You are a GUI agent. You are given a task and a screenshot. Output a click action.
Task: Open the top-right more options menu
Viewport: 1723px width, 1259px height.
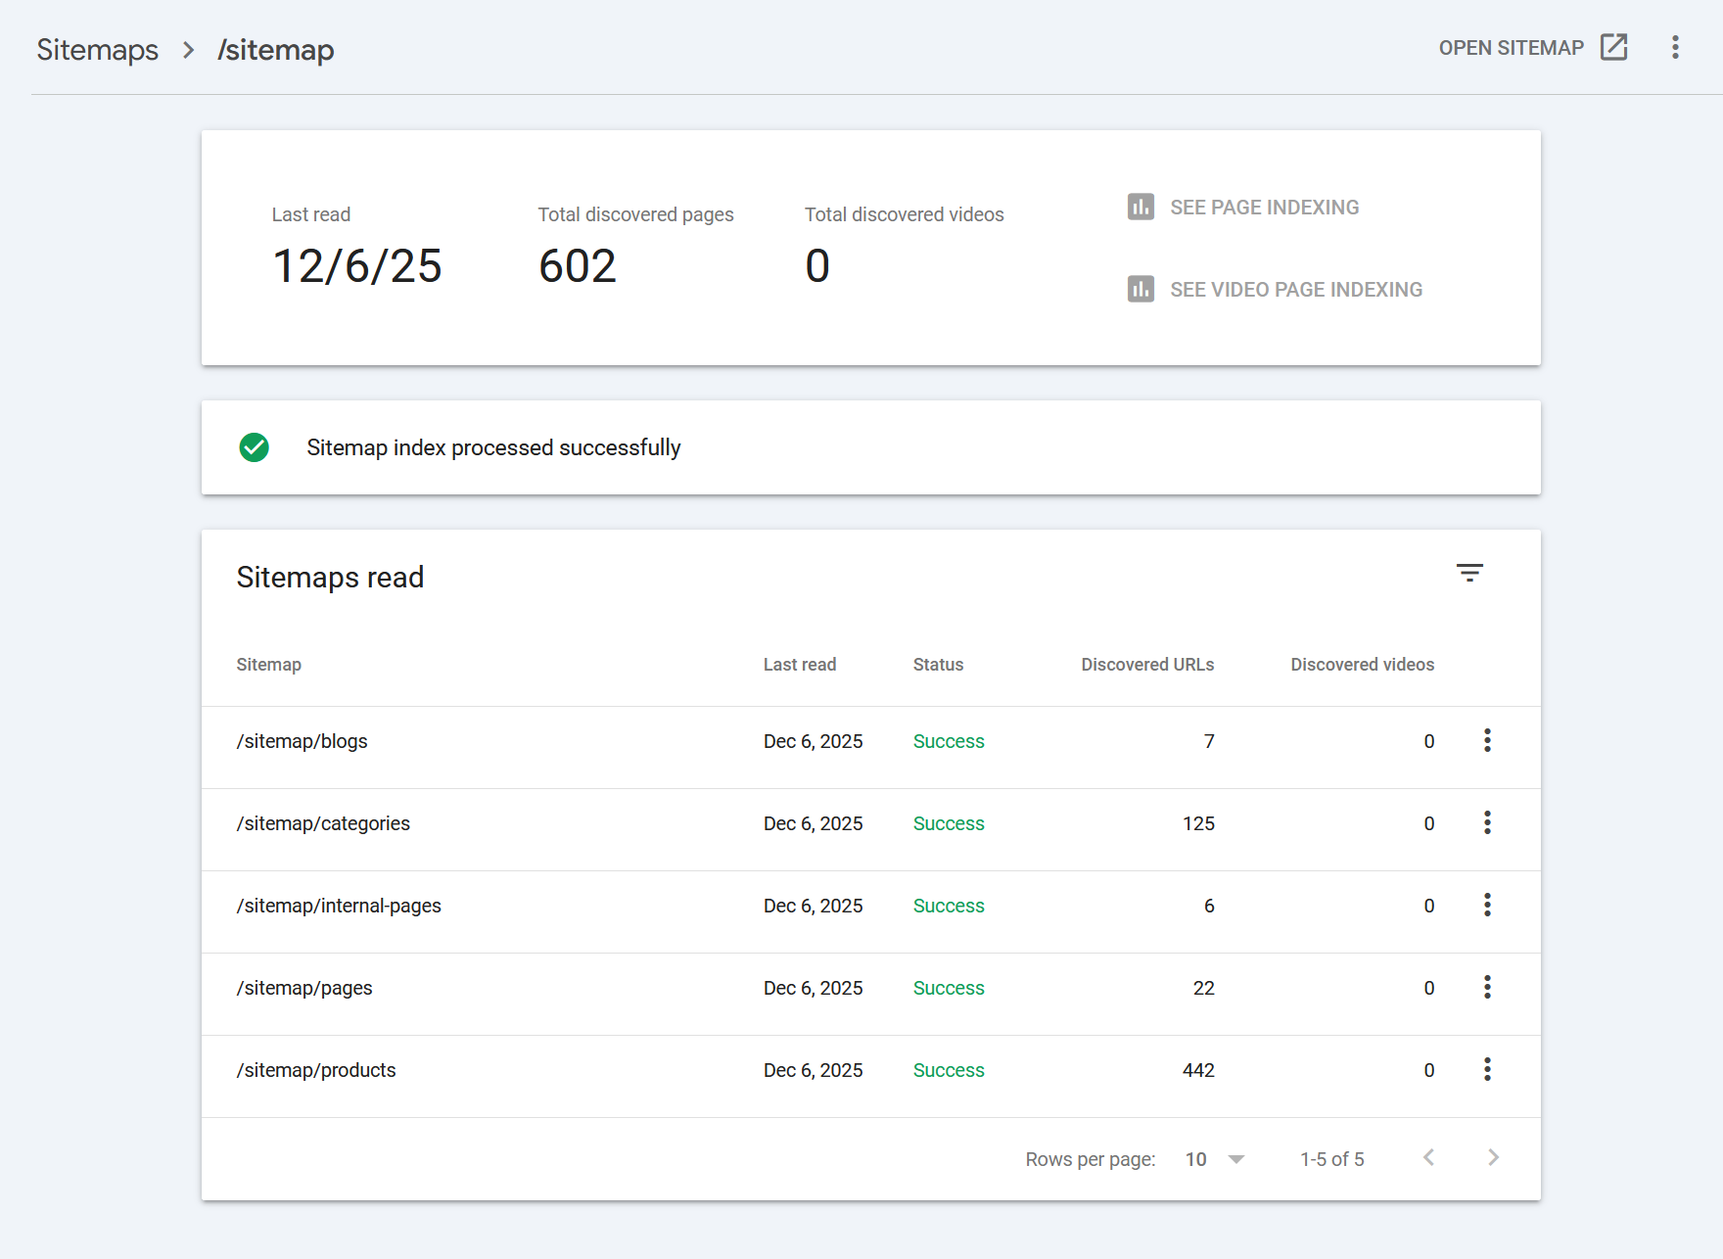pyautogui.click(x=1675, y=47)
